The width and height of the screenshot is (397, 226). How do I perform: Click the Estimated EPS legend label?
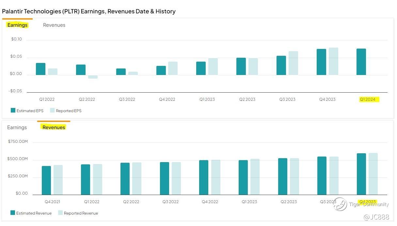(30, 111)
